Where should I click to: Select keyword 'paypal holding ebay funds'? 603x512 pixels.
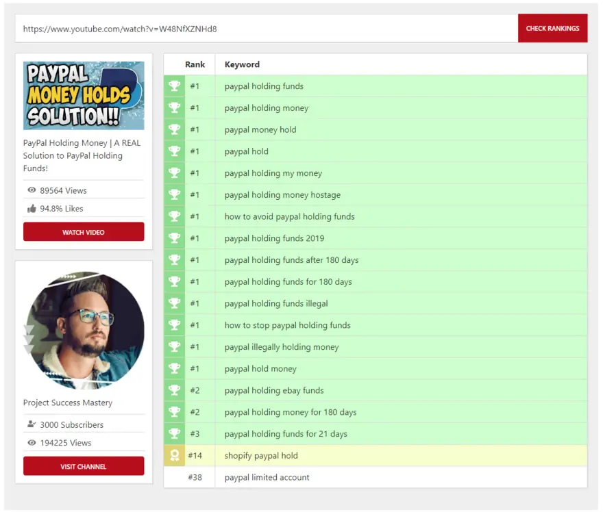tap(274, 390)
